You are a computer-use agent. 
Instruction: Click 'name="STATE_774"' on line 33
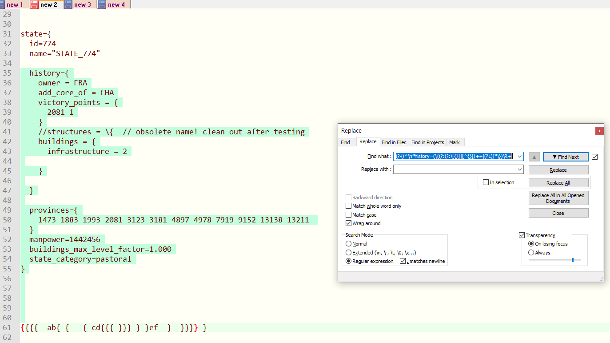point(65,53)
